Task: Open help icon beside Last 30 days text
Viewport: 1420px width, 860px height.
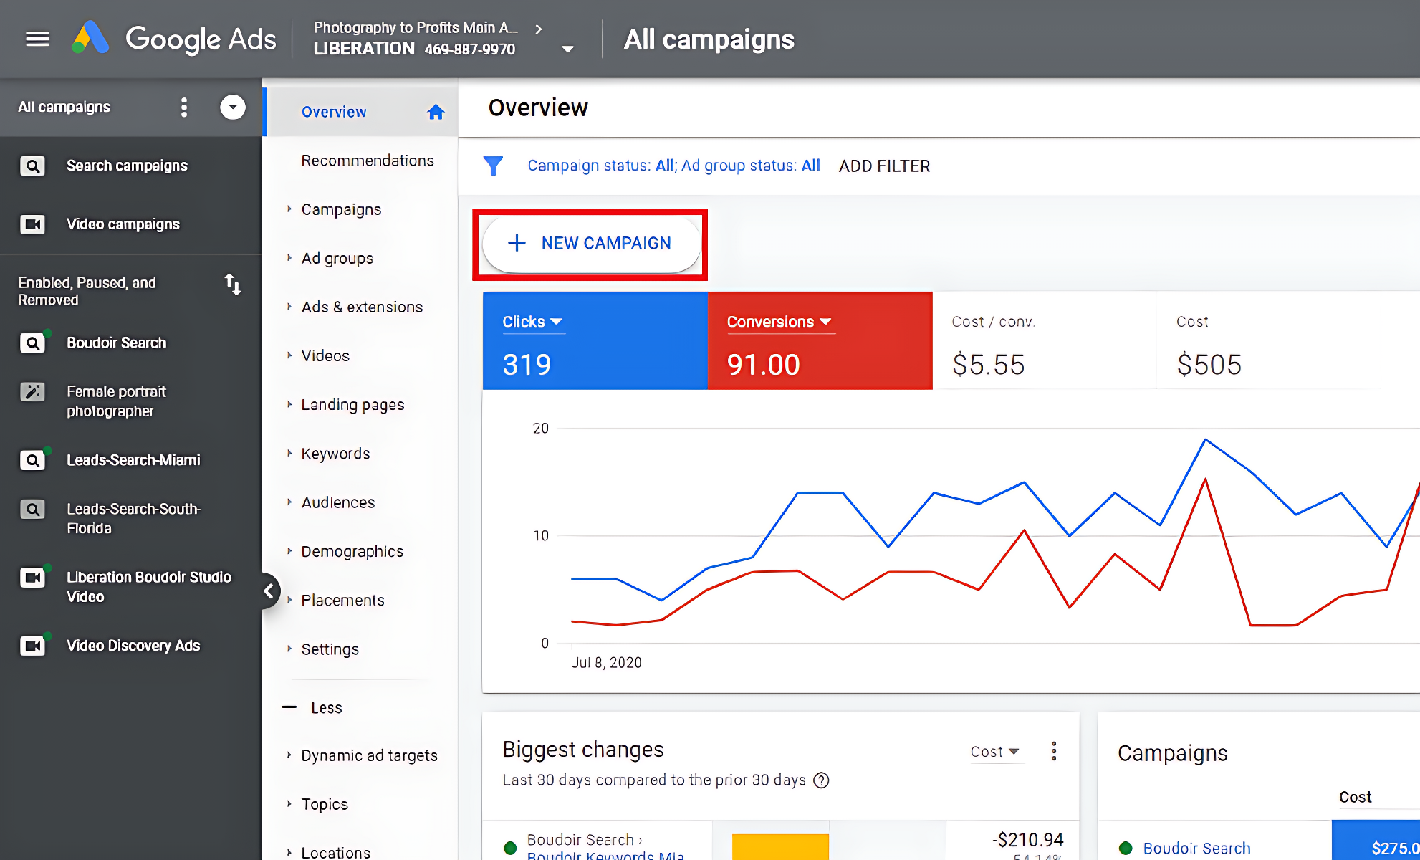Action: 822,780
